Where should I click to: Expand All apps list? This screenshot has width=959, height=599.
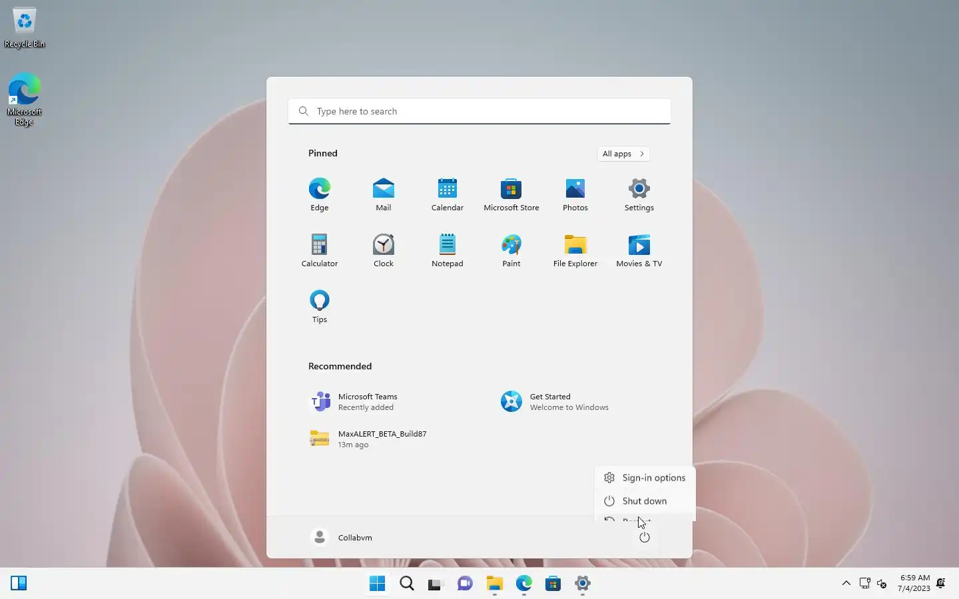pos(623,154)
